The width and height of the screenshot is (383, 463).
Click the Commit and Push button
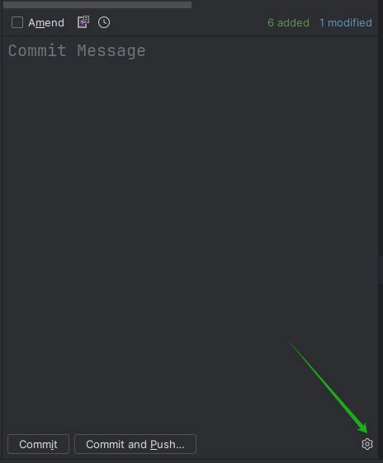(135, 444)
